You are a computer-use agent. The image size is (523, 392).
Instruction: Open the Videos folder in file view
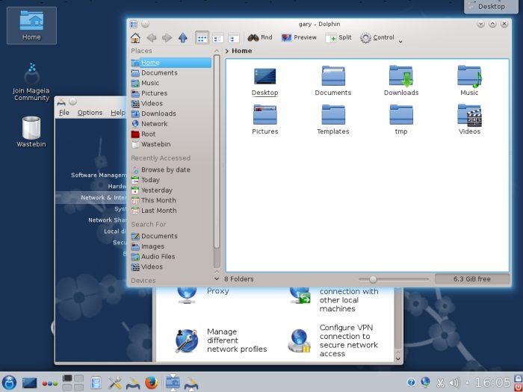[469, 120]
